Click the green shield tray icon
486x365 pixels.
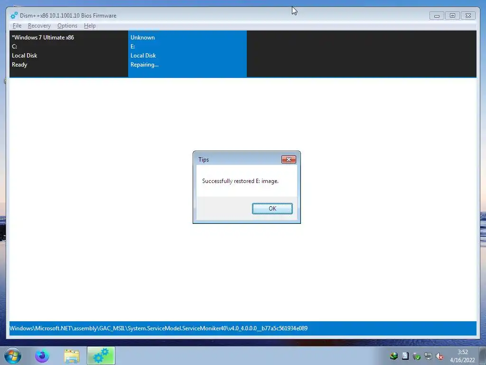417,356
